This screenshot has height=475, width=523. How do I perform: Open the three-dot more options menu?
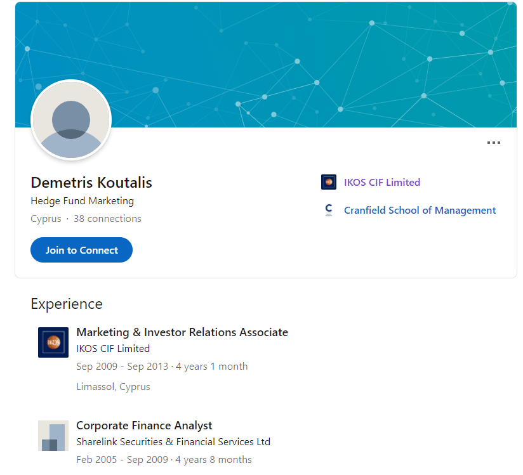pos(493,143)
